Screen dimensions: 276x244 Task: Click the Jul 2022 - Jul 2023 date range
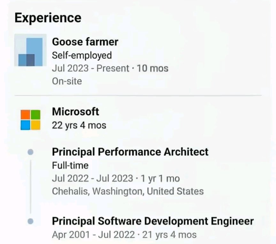(x=92, y=179)
